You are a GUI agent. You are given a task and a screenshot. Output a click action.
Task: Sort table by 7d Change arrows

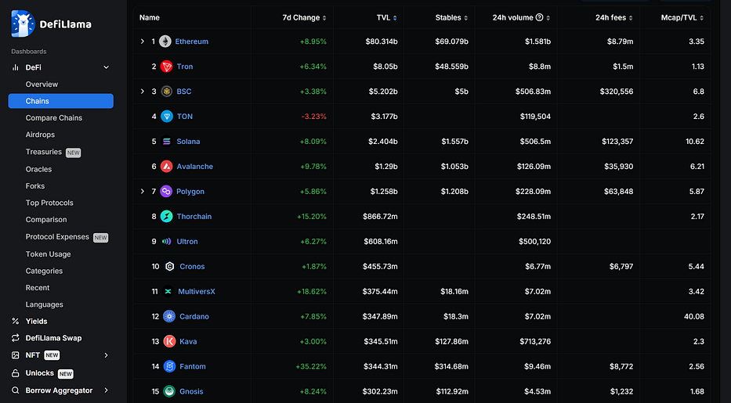click(324, 18)
